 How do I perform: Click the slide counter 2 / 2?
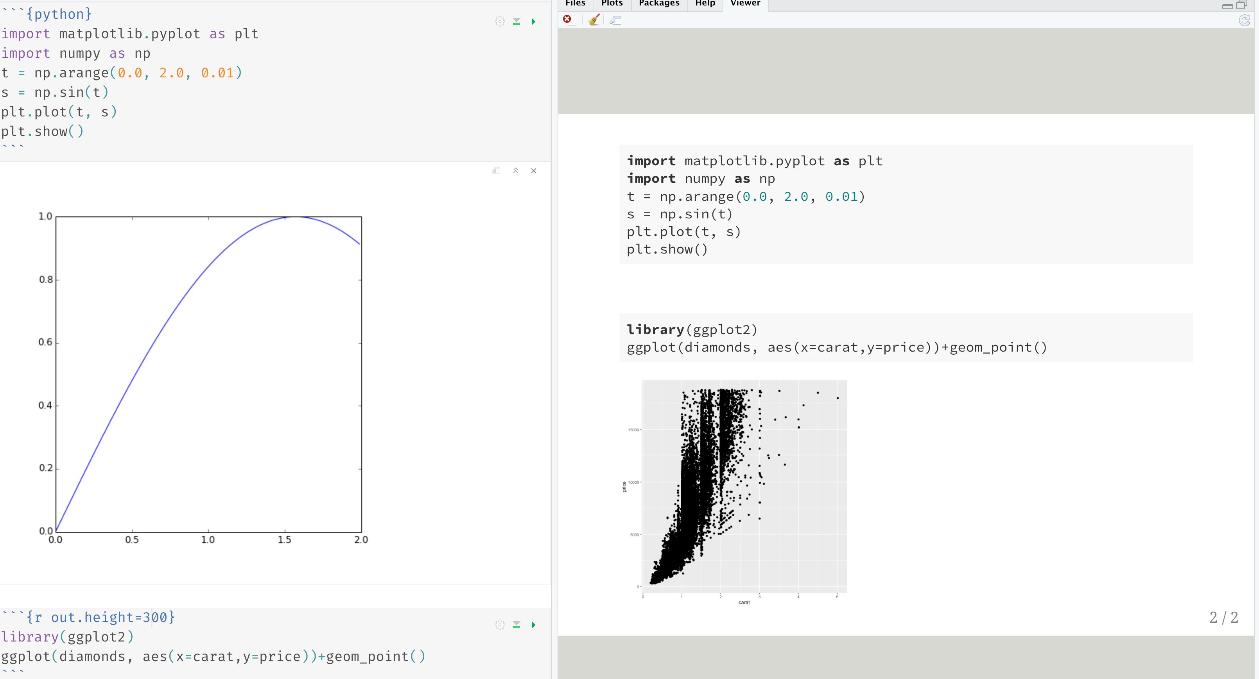tap(1224, 617)
